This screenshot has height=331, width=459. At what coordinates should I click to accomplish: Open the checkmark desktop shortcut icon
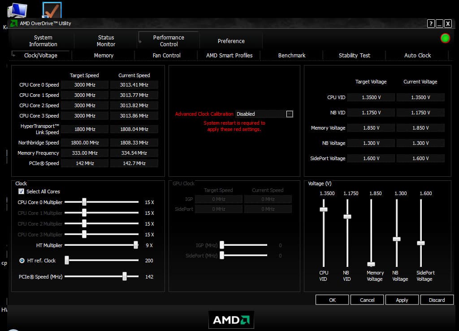point(52,10)
